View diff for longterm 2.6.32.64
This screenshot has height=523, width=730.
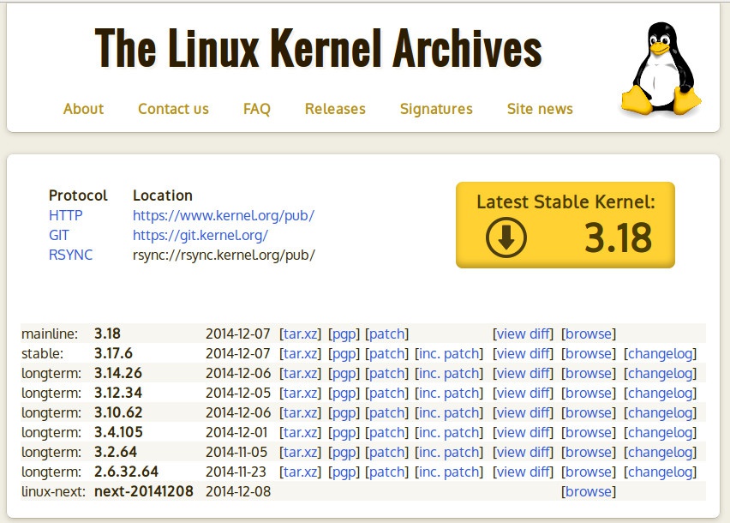(523, 472)
